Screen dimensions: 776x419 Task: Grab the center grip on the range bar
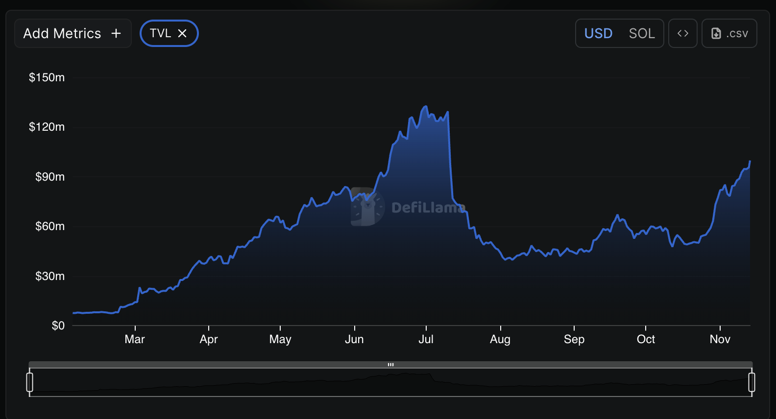pos(390,365)
